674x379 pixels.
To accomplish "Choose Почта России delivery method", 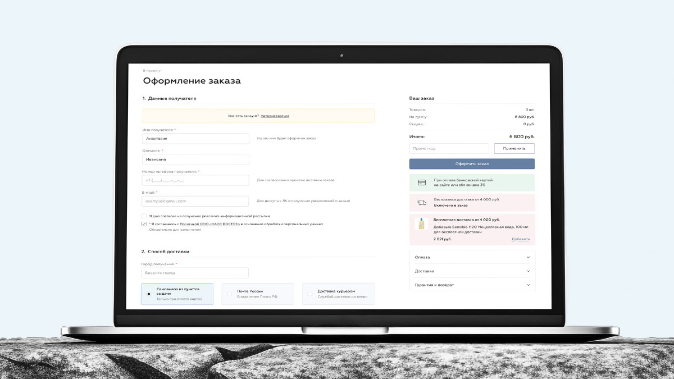I will coord(229,294).
